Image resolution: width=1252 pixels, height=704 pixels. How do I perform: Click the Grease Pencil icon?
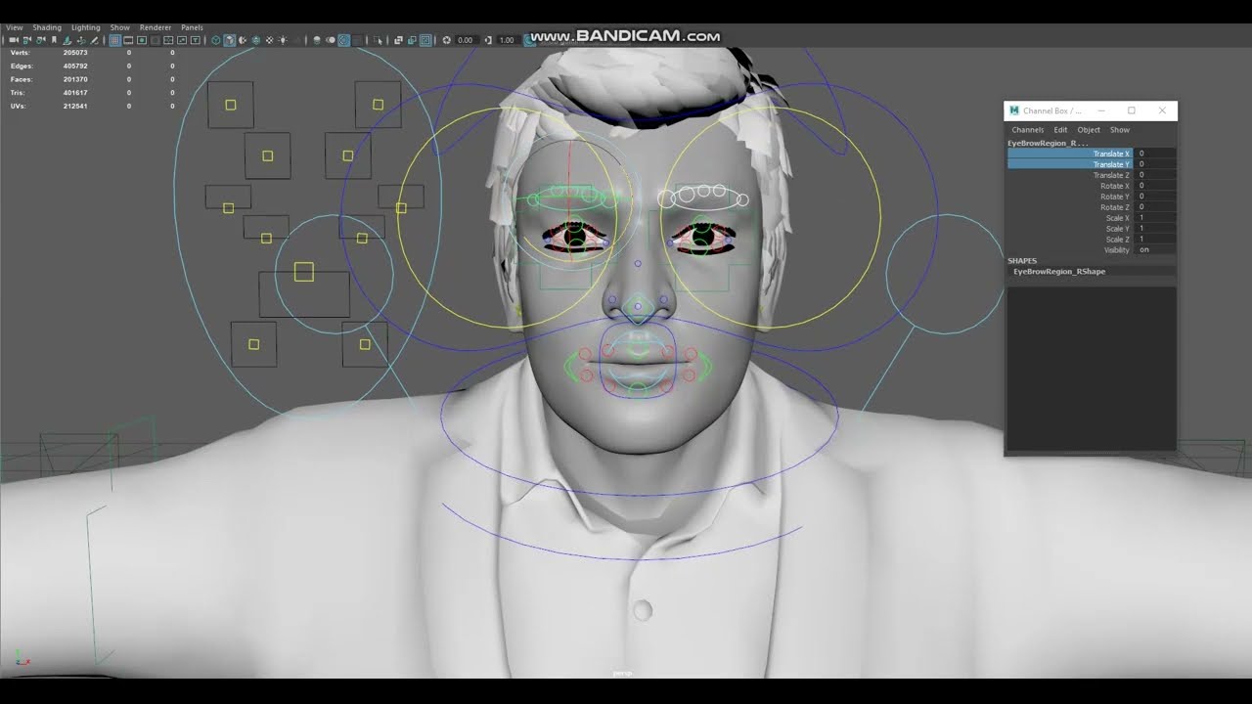[94, 40]
